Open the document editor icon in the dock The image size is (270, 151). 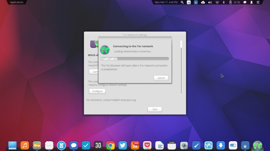pyautogui.click(x=159, y=145)
